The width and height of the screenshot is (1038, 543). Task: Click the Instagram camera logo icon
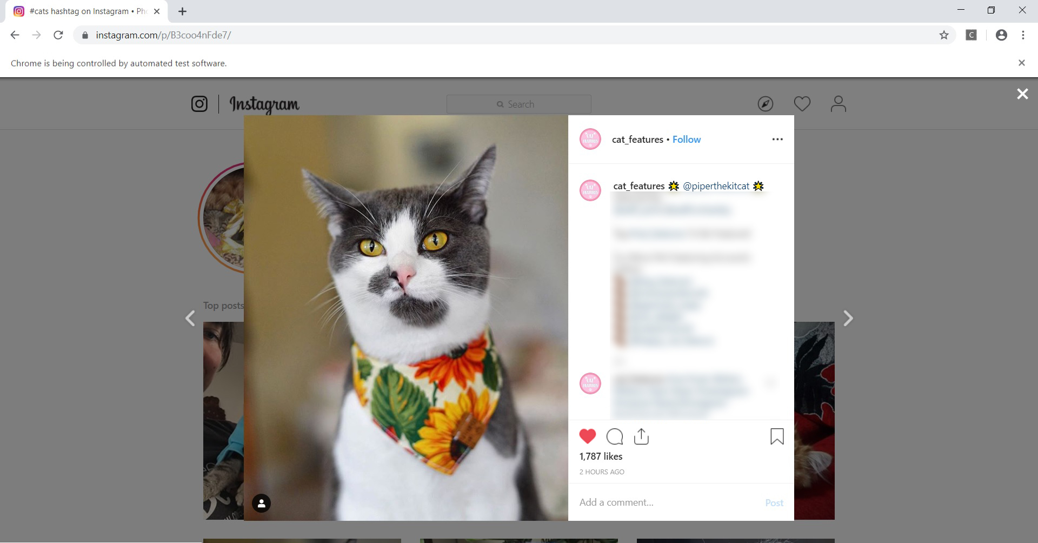[x=199, y=104]
